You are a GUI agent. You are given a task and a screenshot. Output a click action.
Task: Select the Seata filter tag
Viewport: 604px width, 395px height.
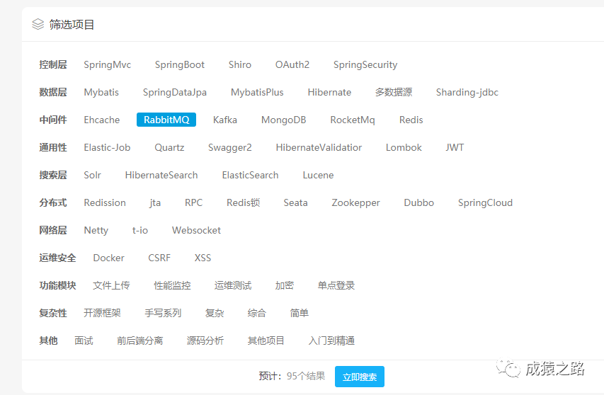click(295, 203)
